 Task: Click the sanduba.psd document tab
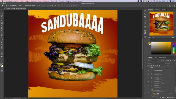click(15, 9)
